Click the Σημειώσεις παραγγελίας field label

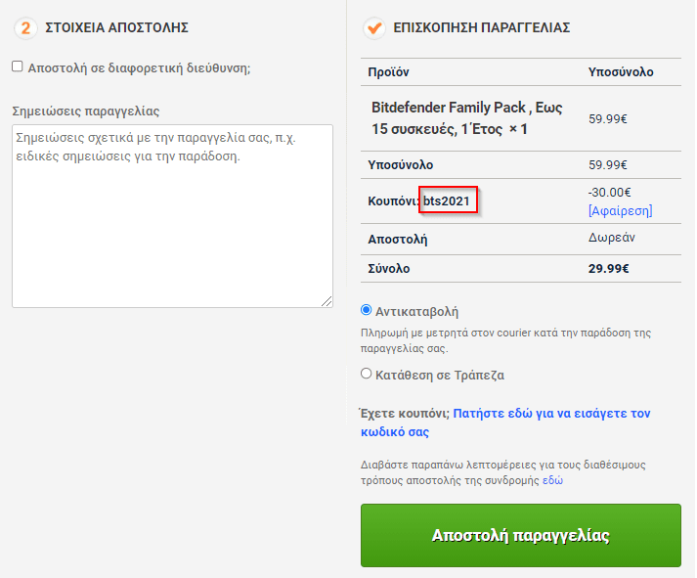(86, 111)
